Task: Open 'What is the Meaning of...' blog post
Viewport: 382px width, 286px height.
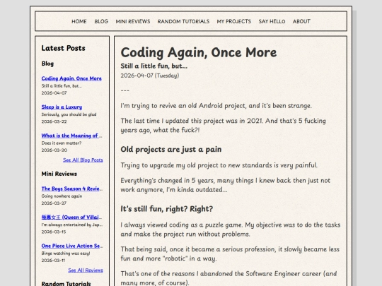Action: pyautogui.click(x=71, y=136)
